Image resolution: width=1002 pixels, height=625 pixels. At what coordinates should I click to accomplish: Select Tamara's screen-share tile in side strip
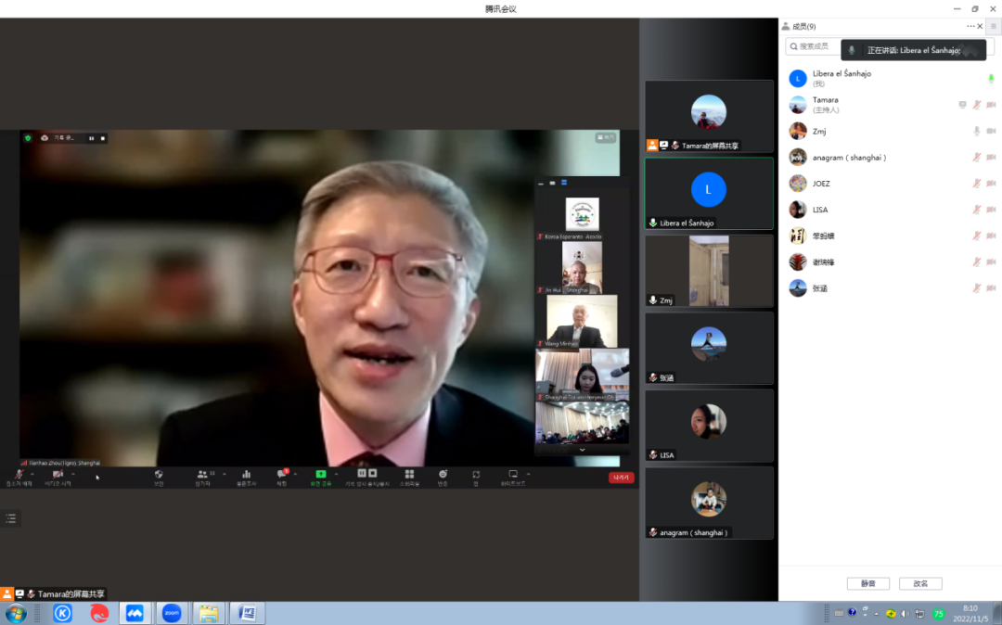coord(709,116)
